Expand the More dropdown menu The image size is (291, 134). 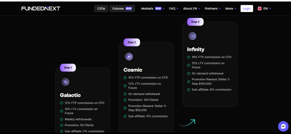231,8
